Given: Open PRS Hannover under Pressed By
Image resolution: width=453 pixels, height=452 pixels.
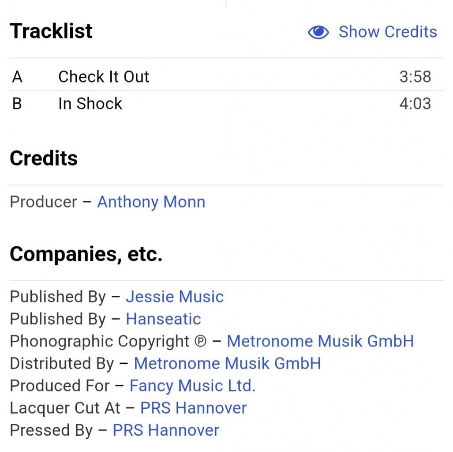Looking at the screenshot, I should (166, 430).
